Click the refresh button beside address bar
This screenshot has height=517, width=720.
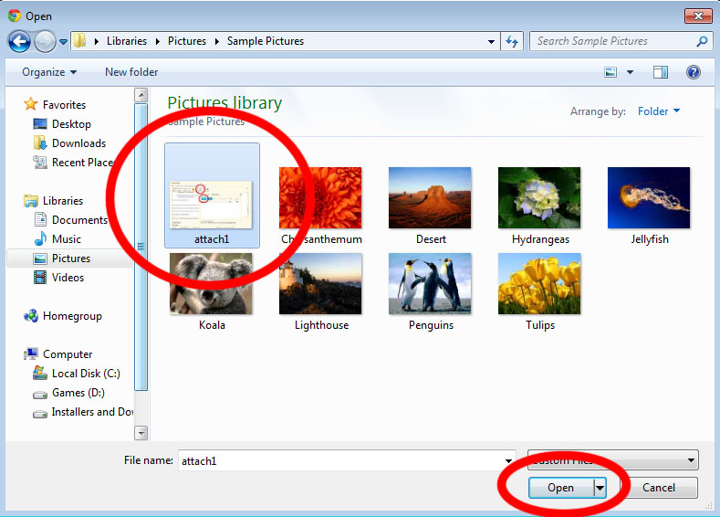coord(512,42)
